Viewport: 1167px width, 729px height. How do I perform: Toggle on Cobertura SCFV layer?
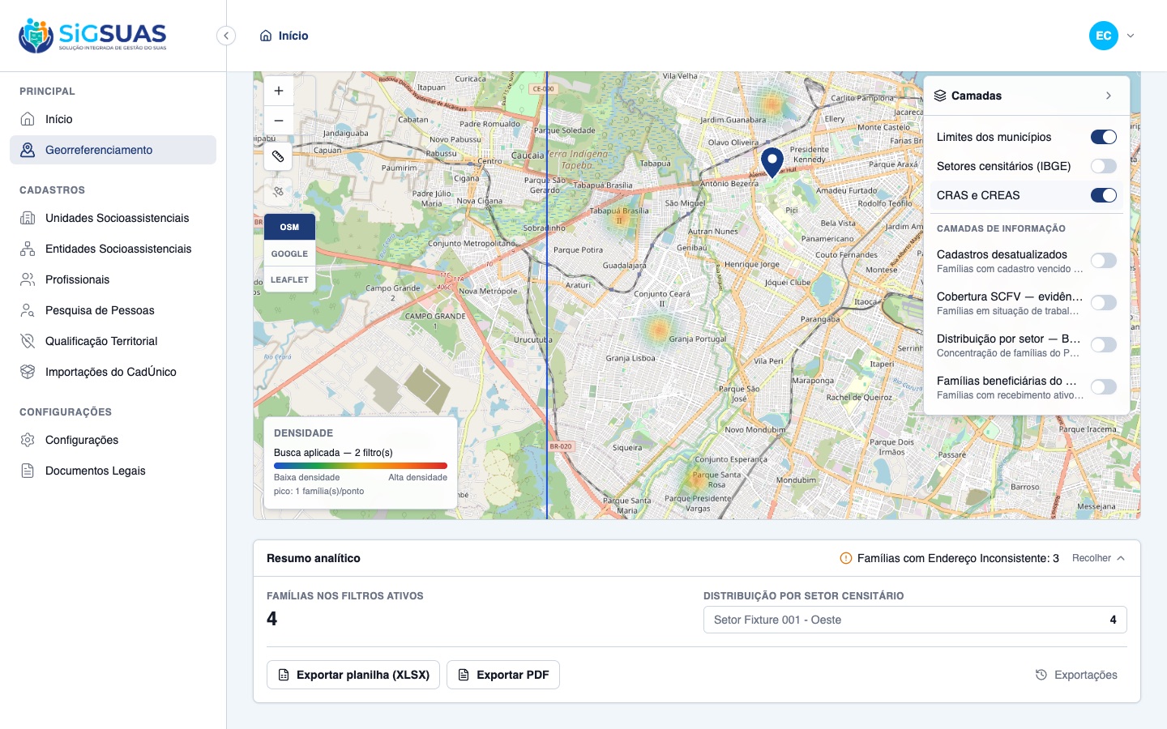tap(1104, 302)
